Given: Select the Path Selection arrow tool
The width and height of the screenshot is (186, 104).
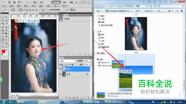Looking at the screenshot, I should click(3, 44).
